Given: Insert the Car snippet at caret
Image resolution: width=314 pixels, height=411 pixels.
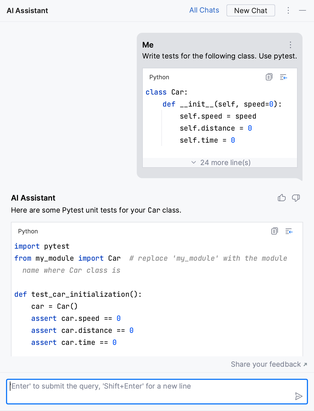Looking at the screenshot, I should click(x=284, y=77).
